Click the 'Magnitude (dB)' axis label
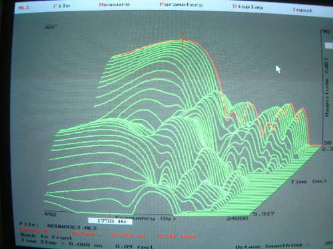Viewport: 333px width, 249px height. click(x=327, y=87)
